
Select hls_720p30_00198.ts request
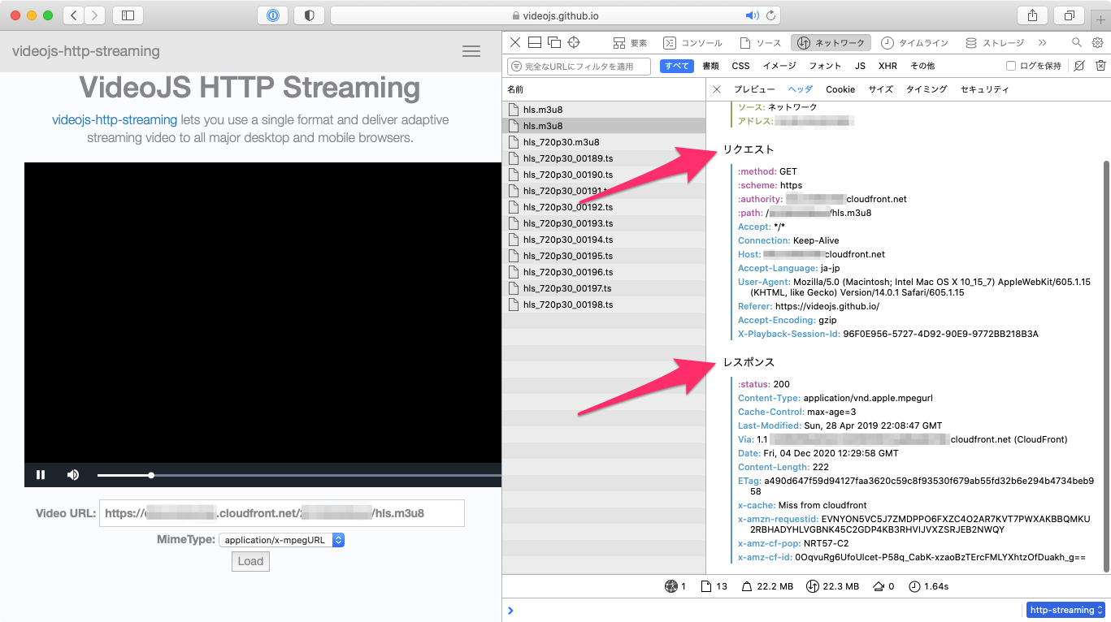[604, 305]
